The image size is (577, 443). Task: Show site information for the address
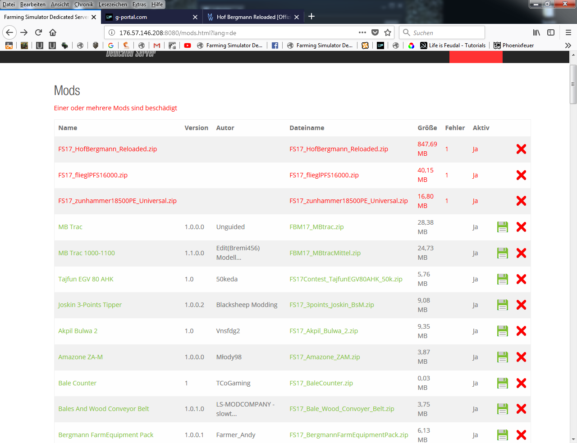coord(112,32)
